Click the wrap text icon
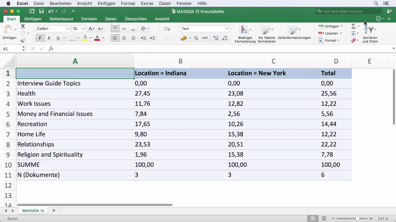This screenshot has height=222, width=396. click(167, 29)
